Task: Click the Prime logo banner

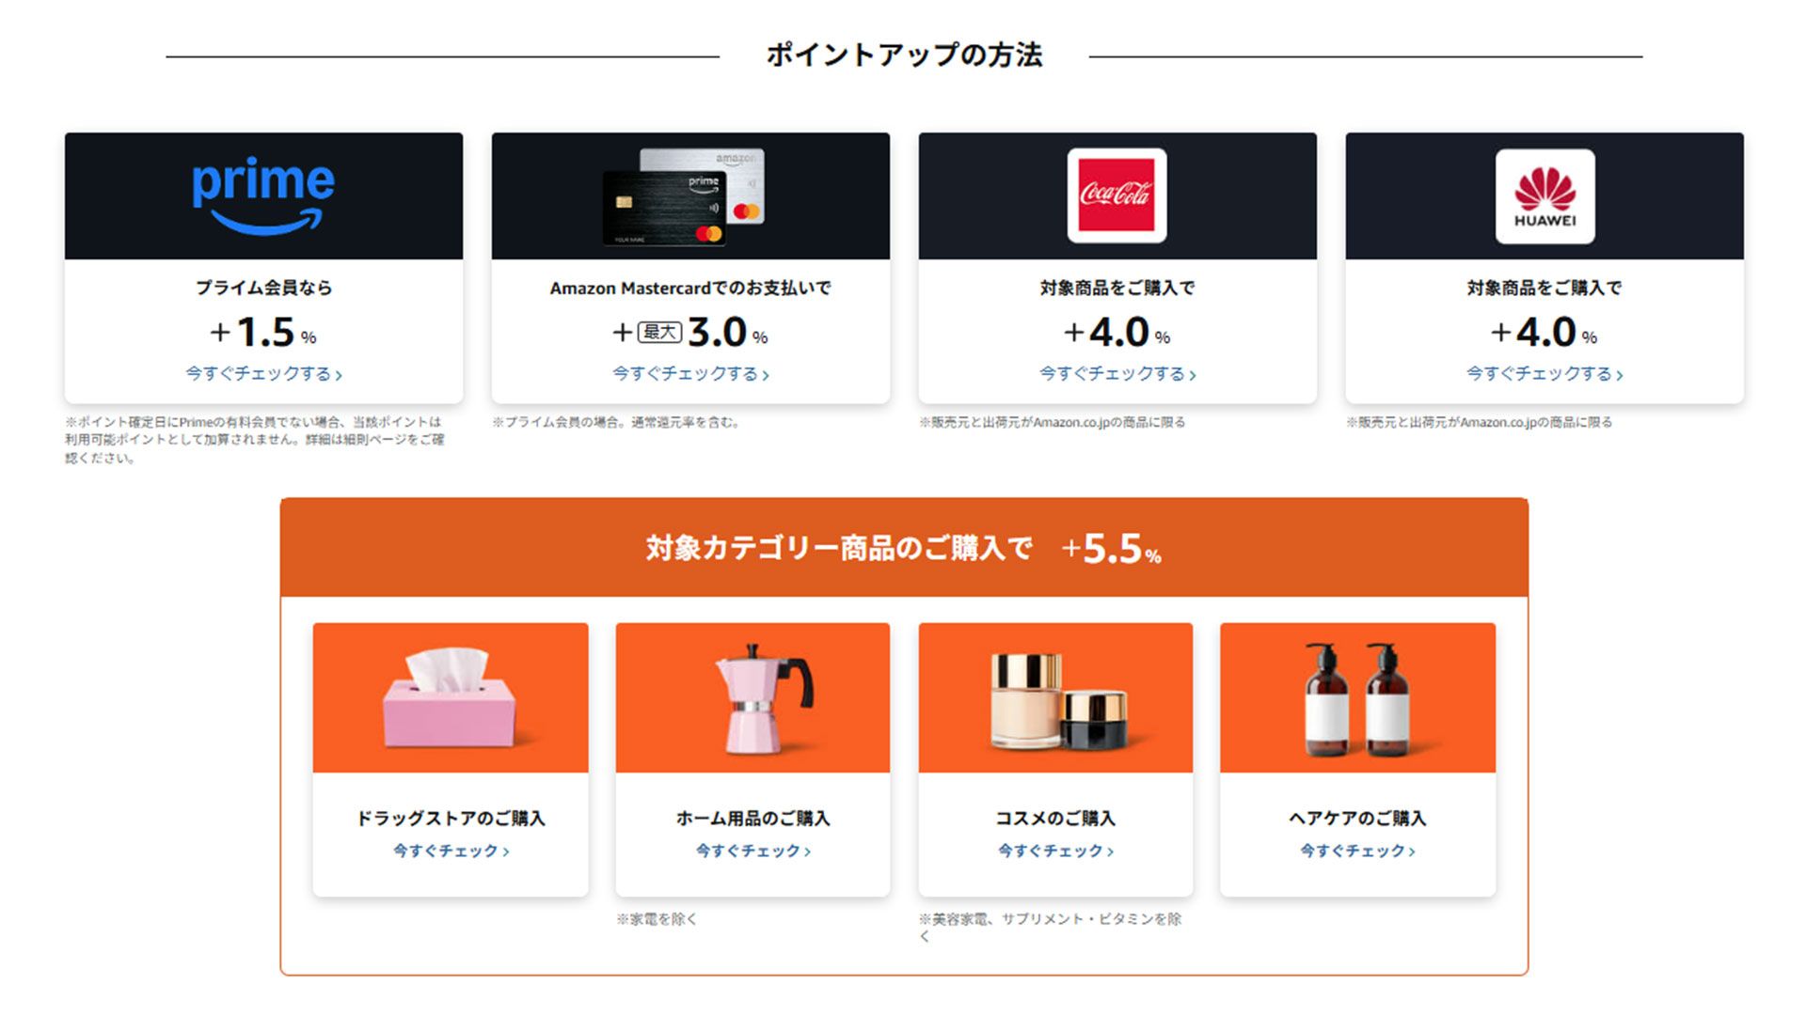Action: coord(263,195)
